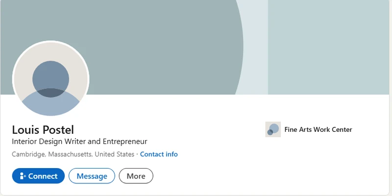The width and height of the screenshot is (392, 196).
Task: Click the add-person icon inside Connect
Action: [x=23, y=176]
